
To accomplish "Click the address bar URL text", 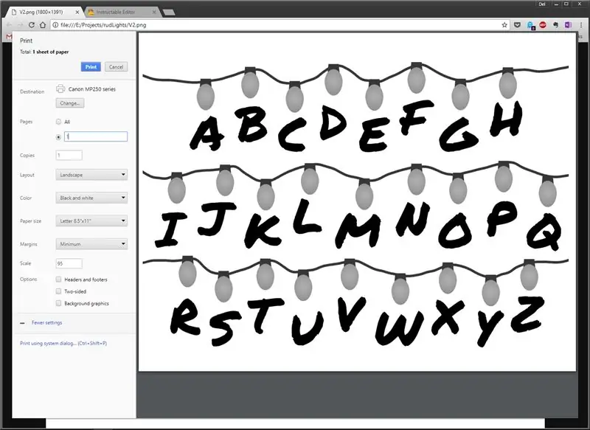I will point(103,25).
